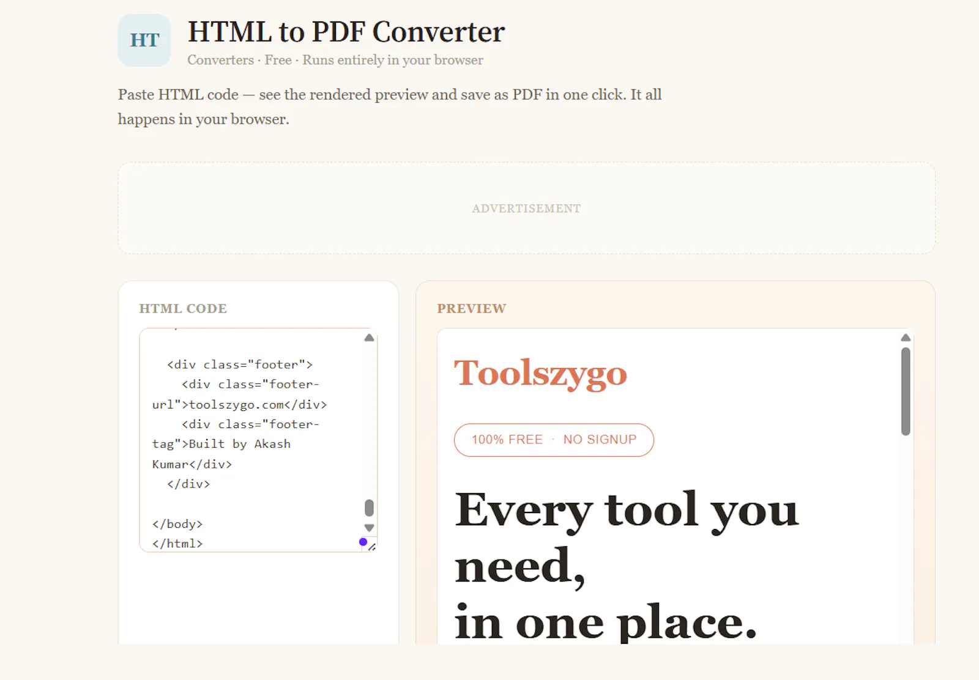Click the HT logo icon
979x680 pixels.
(144, 40)
